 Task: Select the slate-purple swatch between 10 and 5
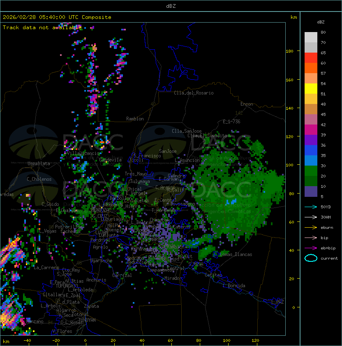(311, 191)
